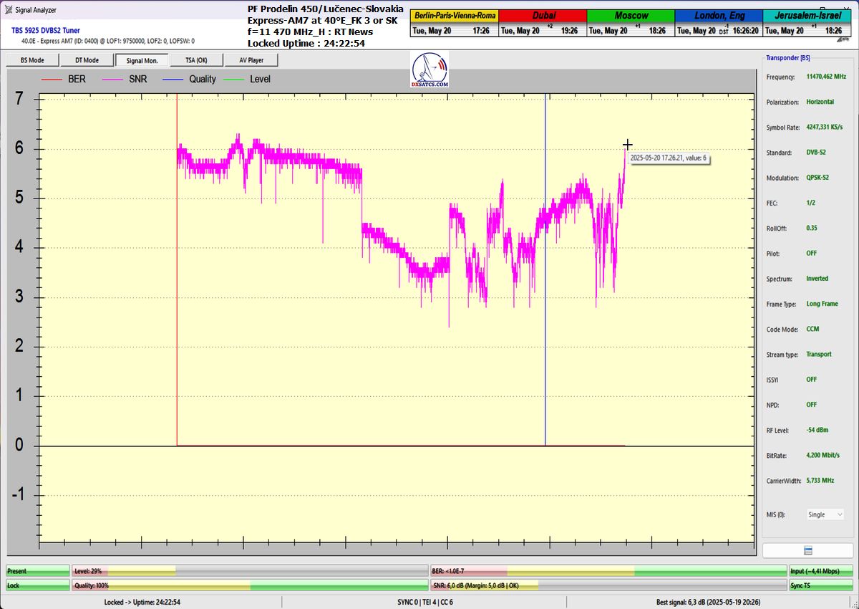Click the SNR 6,0 dB margin bar

pos(608,585)
